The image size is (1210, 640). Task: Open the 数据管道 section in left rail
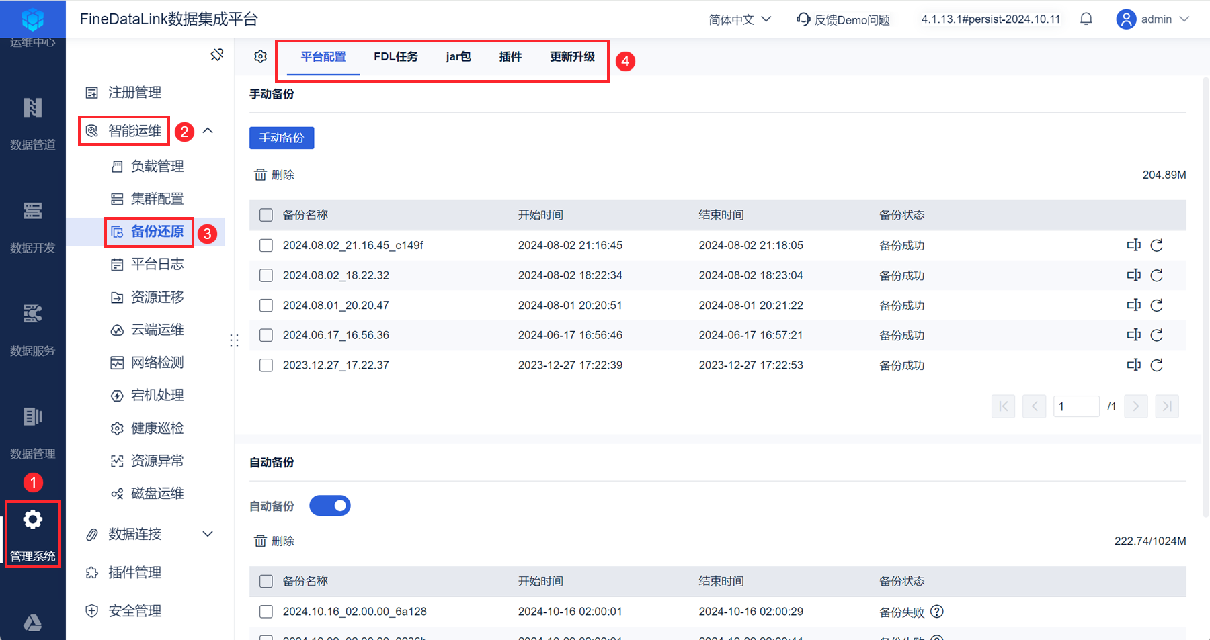point(32,124)
